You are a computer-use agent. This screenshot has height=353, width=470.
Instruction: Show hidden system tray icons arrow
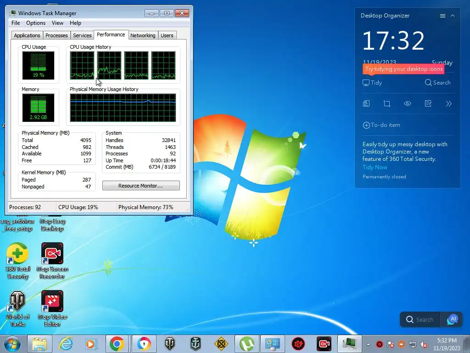click(x=369, y=344)
